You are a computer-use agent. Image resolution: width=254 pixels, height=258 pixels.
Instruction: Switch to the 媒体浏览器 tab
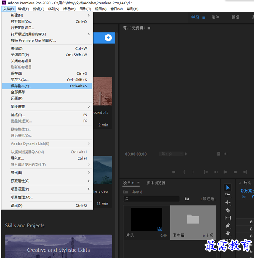[x=156, y=183]
